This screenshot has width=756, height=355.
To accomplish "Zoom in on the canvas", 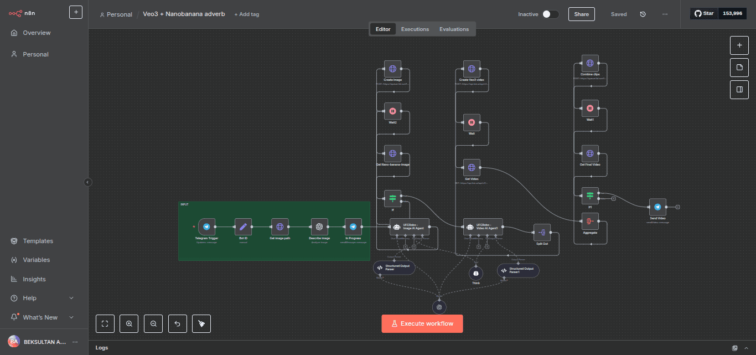I will (129, 323).
